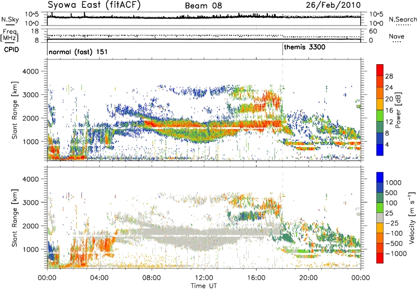Click the '18' frequency axis tick

(x=35, y=31)
